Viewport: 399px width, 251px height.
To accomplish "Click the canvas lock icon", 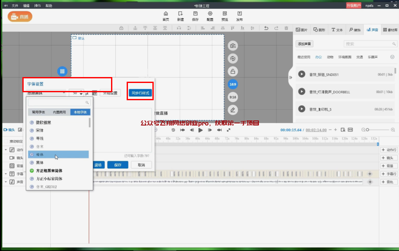I will (232, 71).
